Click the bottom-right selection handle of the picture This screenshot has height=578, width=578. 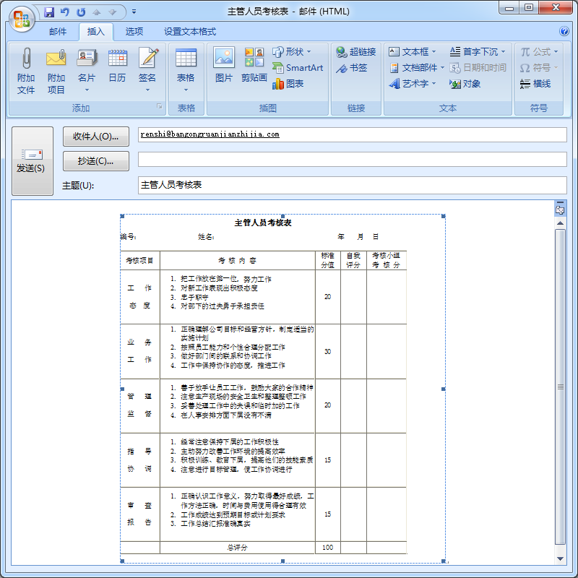(444, 561)
